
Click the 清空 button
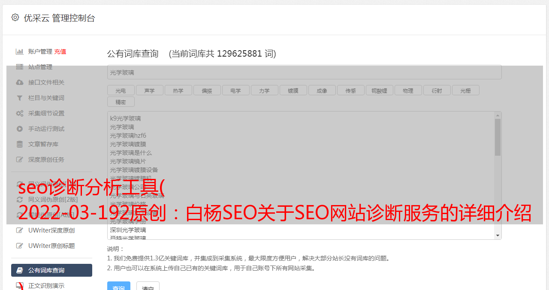[148, 287]
